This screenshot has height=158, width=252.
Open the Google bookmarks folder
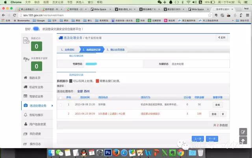point(39,21)
